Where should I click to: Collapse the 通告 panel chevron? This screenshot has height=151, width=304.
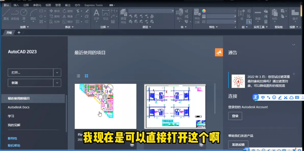click(x=294, y=45)
